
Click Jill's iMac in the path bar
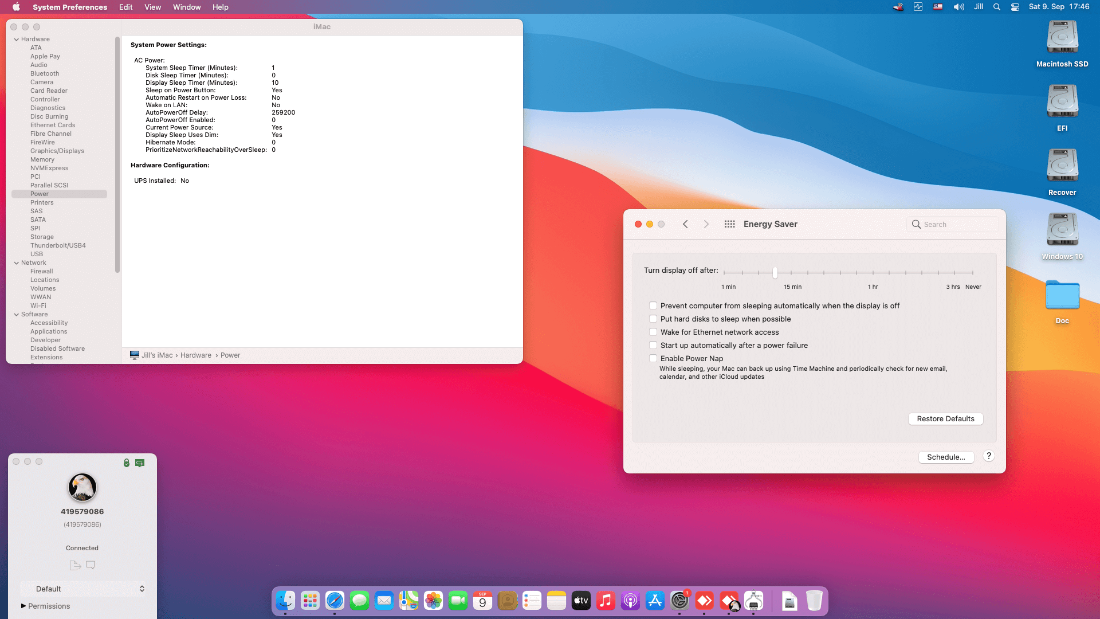point(151,355)
